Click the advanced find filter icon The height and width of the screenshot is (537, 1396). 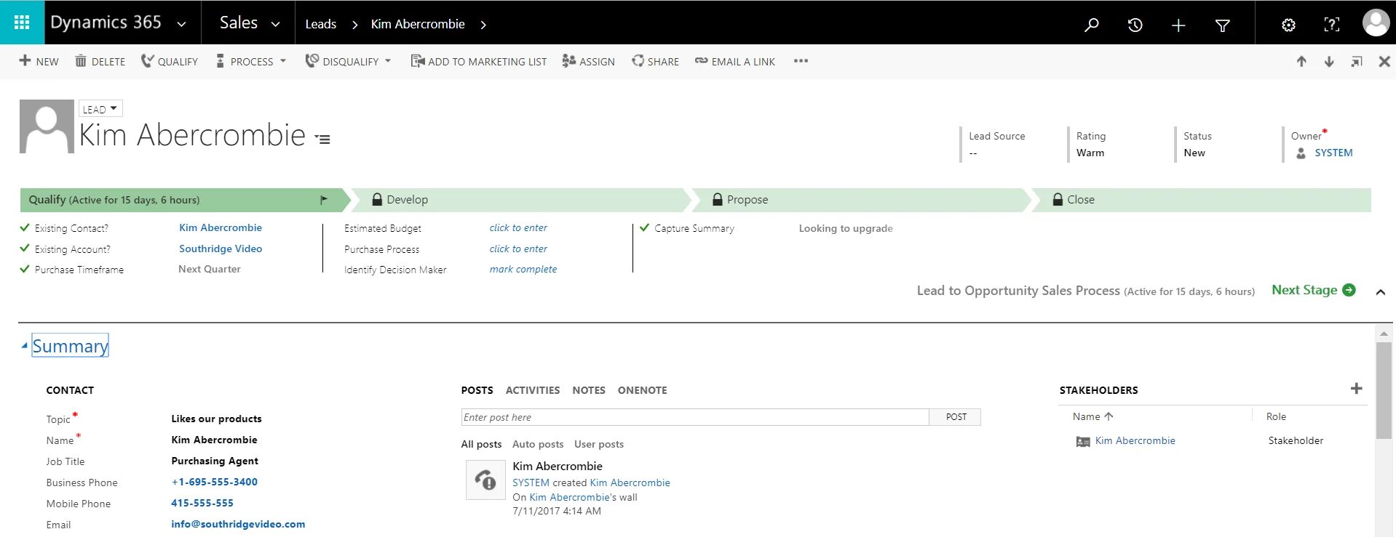click(x=1223, y=25)
